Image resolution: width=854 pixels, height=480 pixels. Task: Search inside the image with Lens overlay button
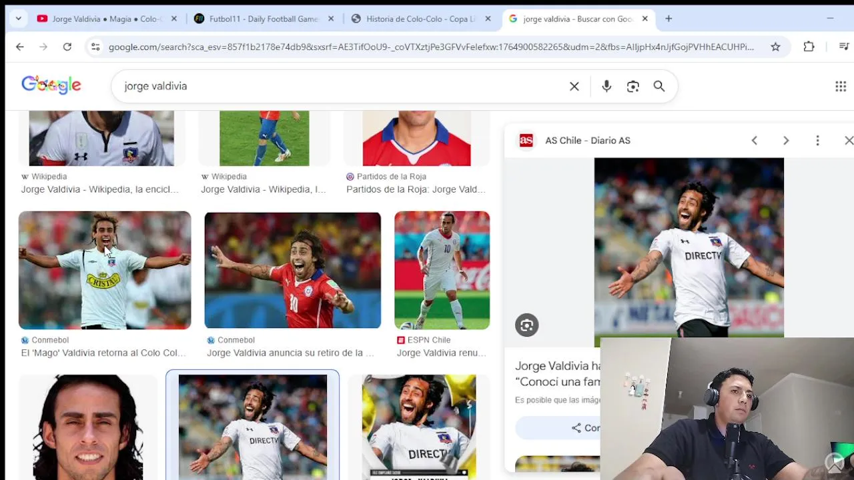526,325
